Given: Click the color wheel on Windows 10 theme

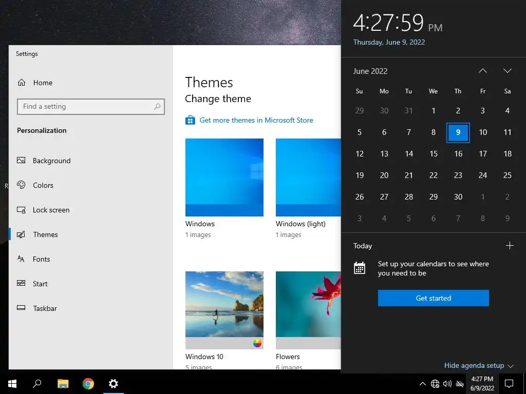Looking at the screenshot, I should coord(257,343).
